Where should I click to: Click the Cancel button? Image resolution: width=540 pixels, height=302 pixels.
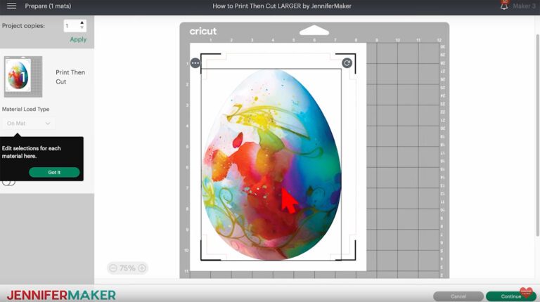click(x=458, y=296)
